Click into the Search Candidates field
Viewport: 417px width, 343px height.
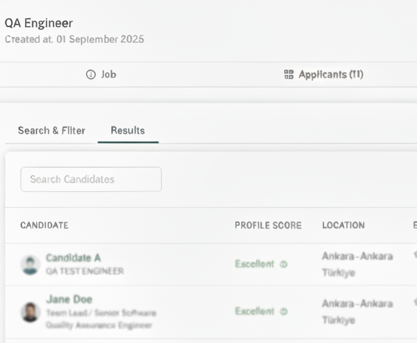(x=91, y=179)
